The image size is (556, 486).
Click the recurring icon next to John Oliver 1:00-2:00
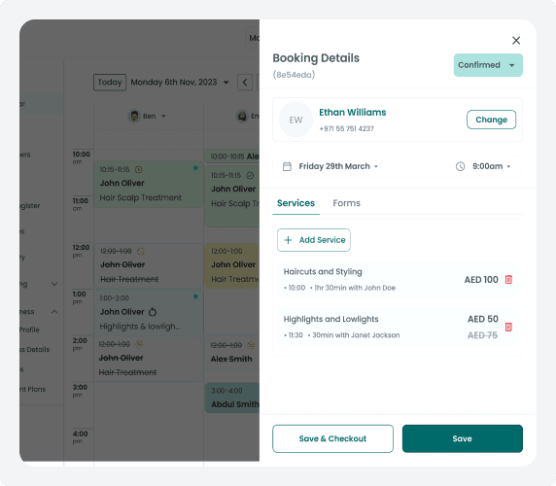pos(153,312)
